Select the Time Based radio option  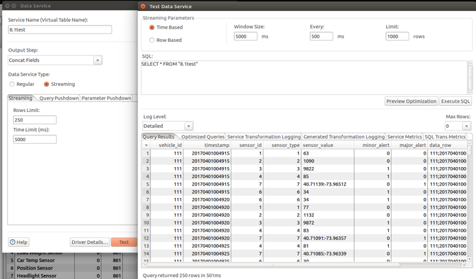click(152, 27)
